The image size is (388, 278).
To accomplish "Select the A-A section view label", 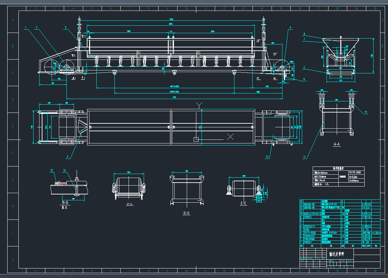I will [x=336, y=144].
